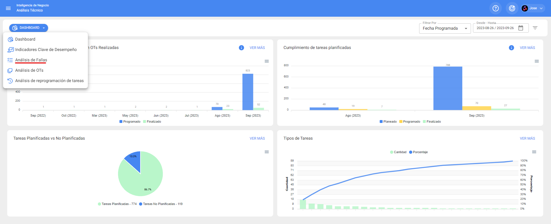Click the Desde - Hasta date range field
The image size is (551, 224).
[495, 28]
